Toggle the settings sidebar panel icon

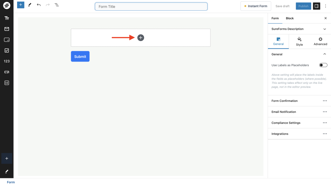[316, 6]
